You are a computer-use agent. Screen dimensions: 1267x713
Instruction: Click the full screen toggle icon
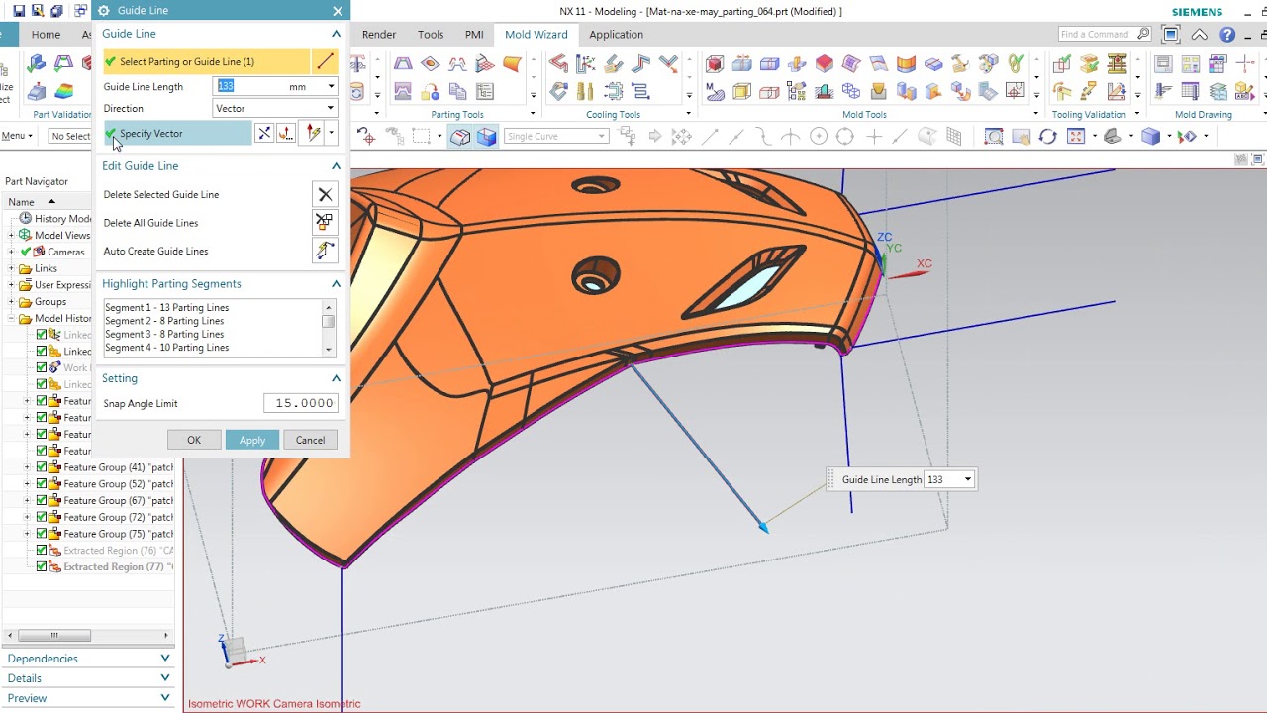click(1171, 34)
